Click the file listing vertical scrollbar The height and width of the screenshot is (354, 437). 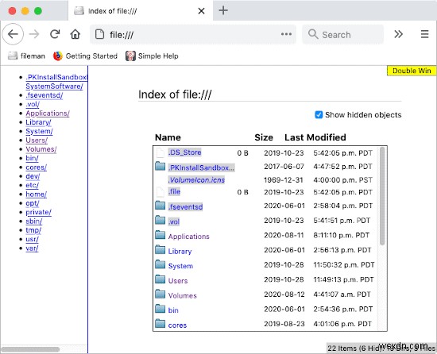tap(382, 196)
